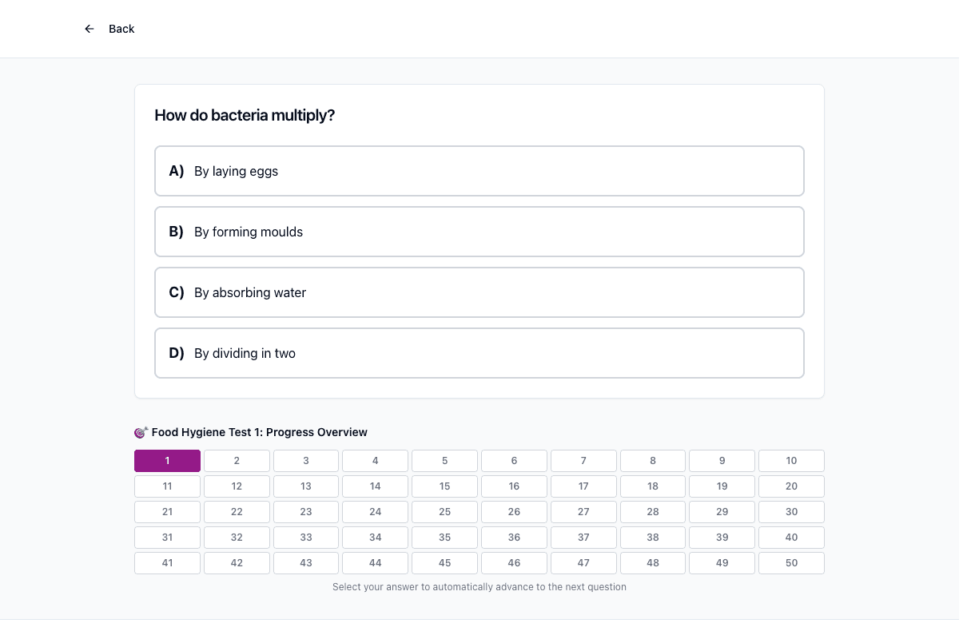Go to question 47
971x631 pixels.
(583, 563)
